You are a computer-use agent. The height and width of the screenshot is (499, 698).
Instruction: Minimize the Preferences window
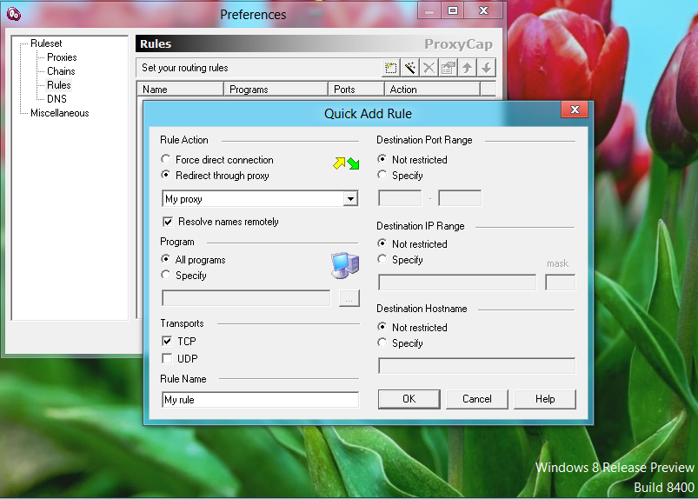click(x=429, y=10)
